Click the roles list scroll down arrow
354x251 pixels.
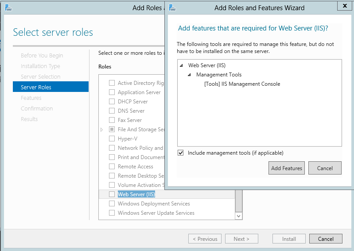[x=239, y=216]
